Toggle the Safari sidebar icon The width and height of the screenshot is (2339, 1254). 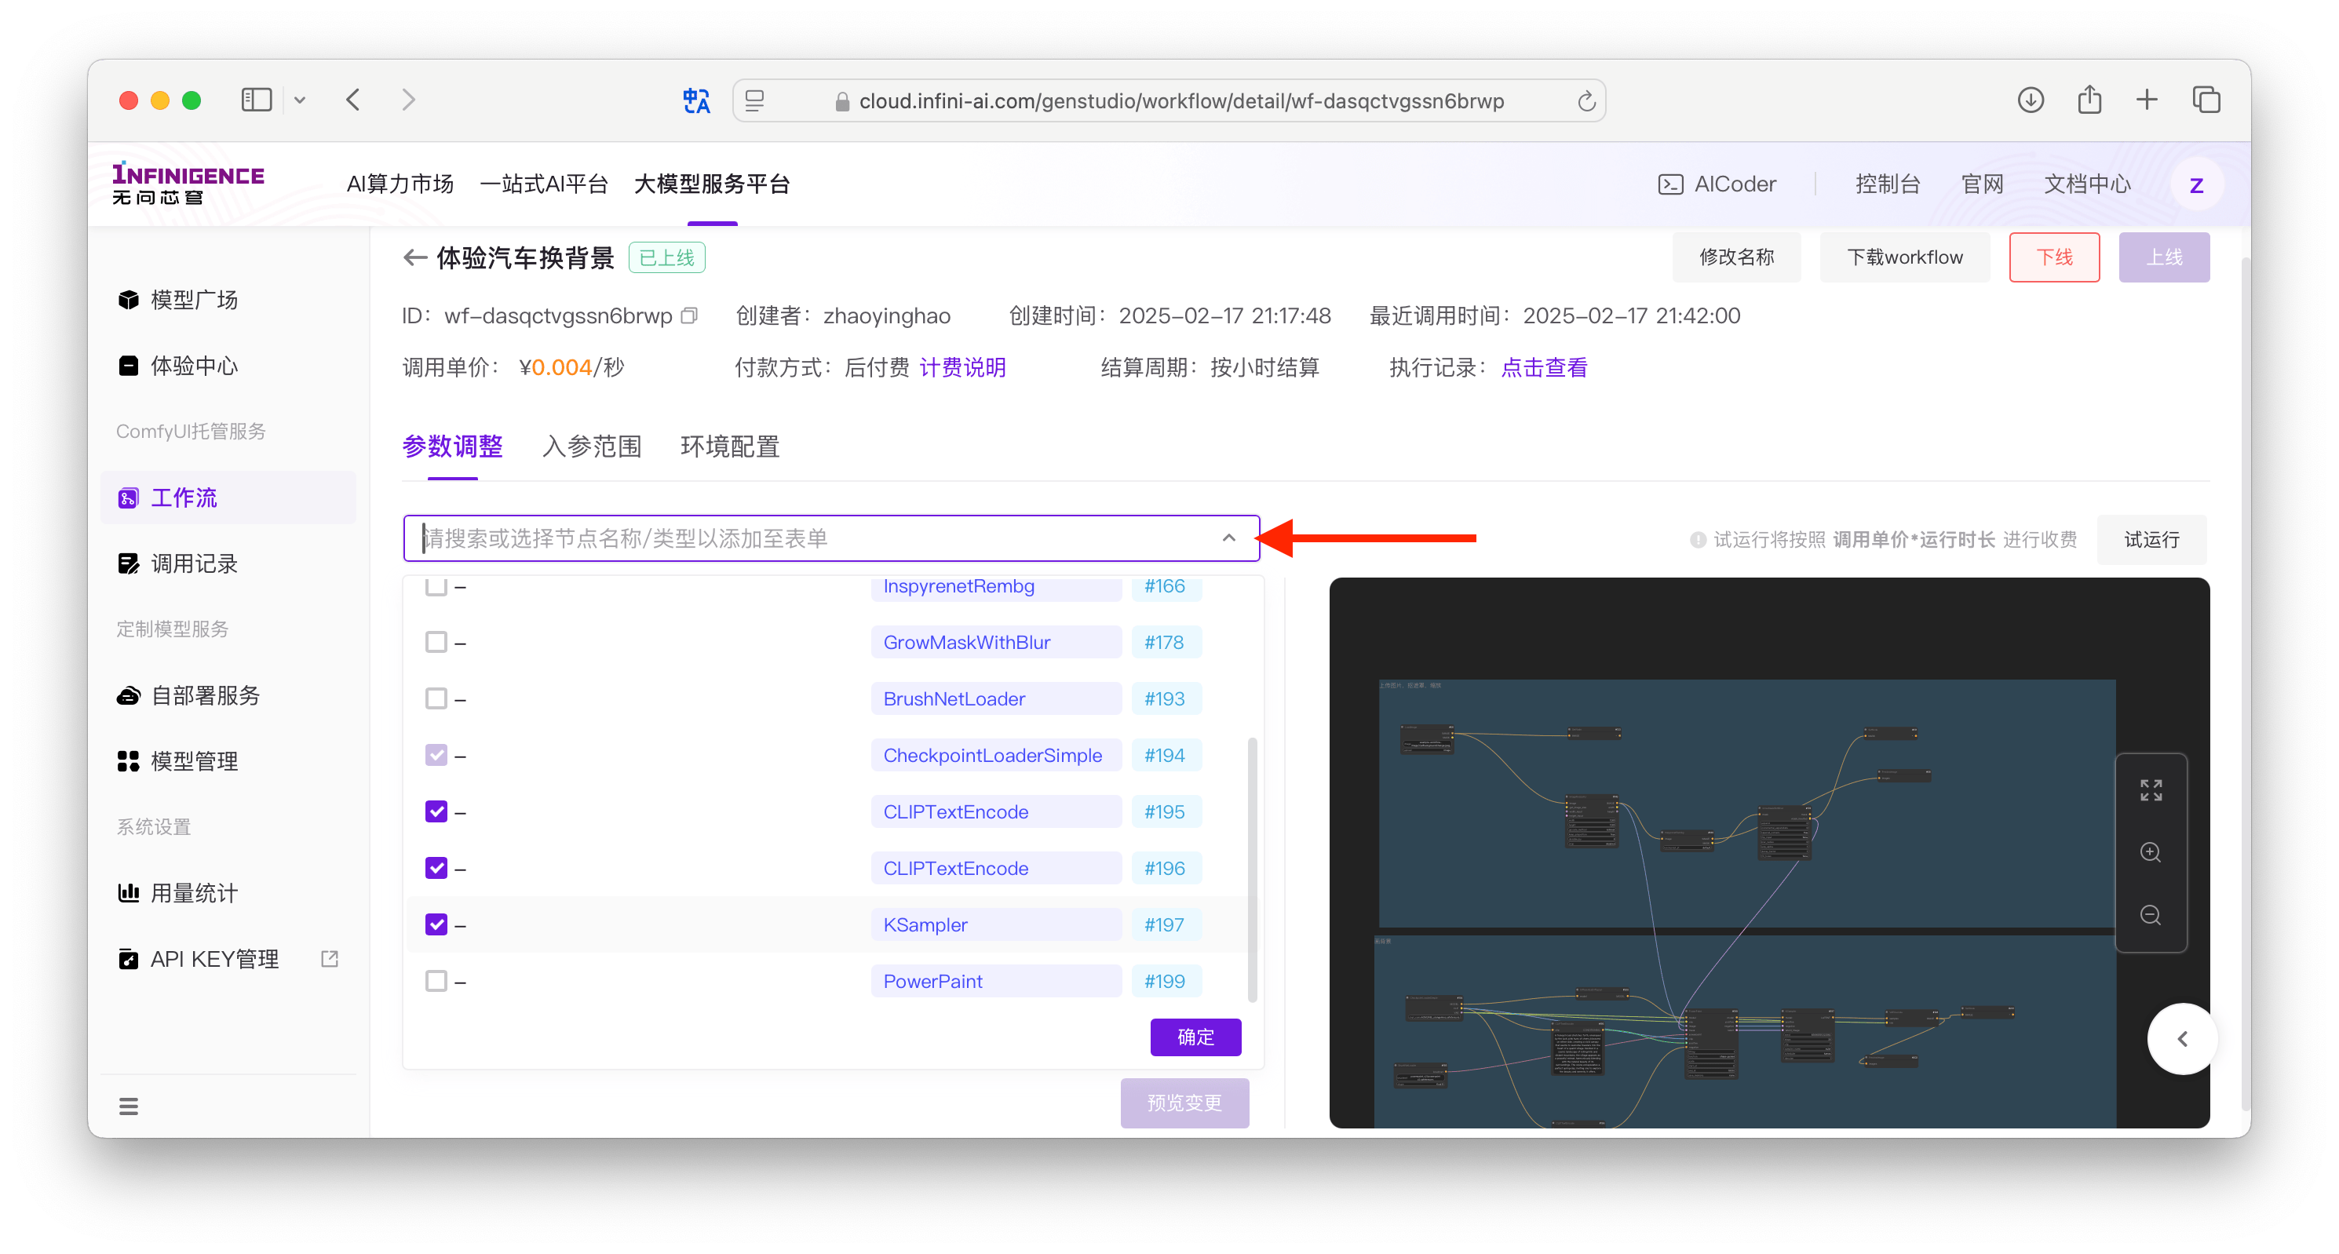tap(256, 100)
